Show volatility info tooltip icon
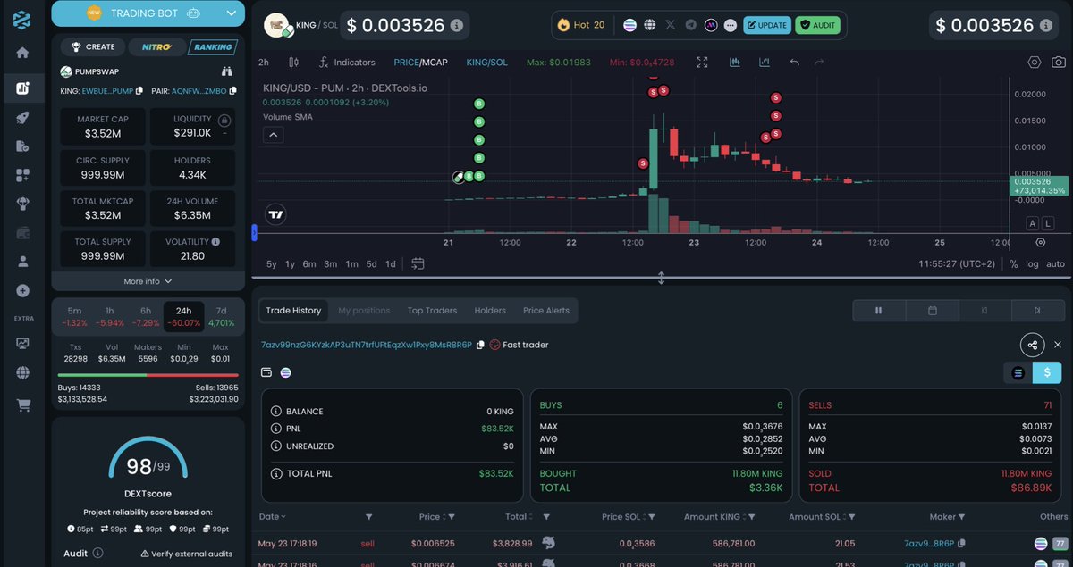This screenshot has width=1073, height=567. (216, 241)
